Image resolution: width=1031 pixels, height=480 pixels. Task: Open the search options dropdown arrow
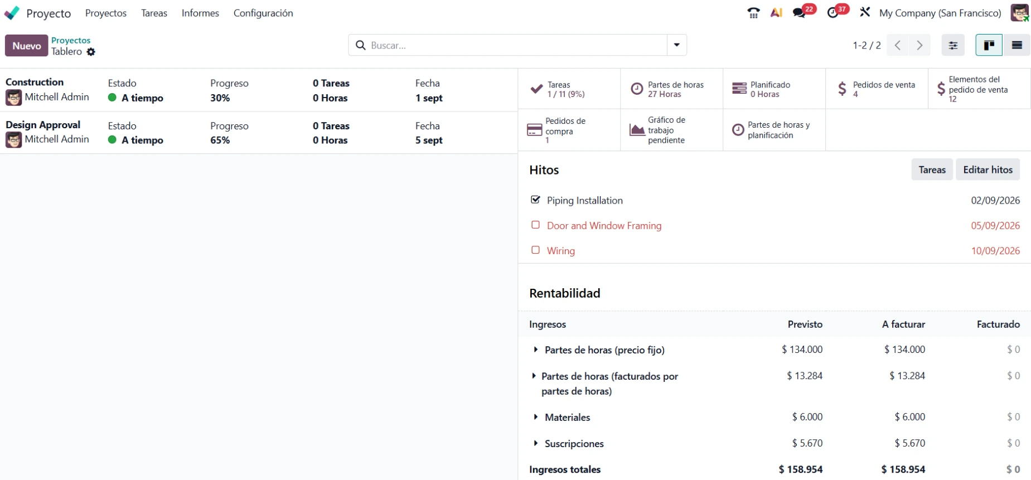(677, 45)
